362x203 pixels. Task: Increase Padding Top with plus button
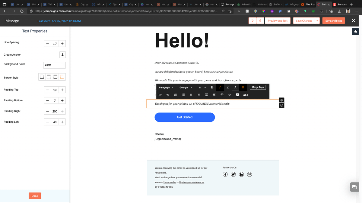[62, 90]
